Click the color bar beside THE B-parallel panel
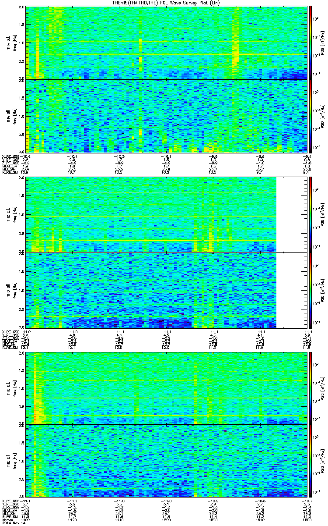This screenshot has width=328, height=526. coord(311,461)
